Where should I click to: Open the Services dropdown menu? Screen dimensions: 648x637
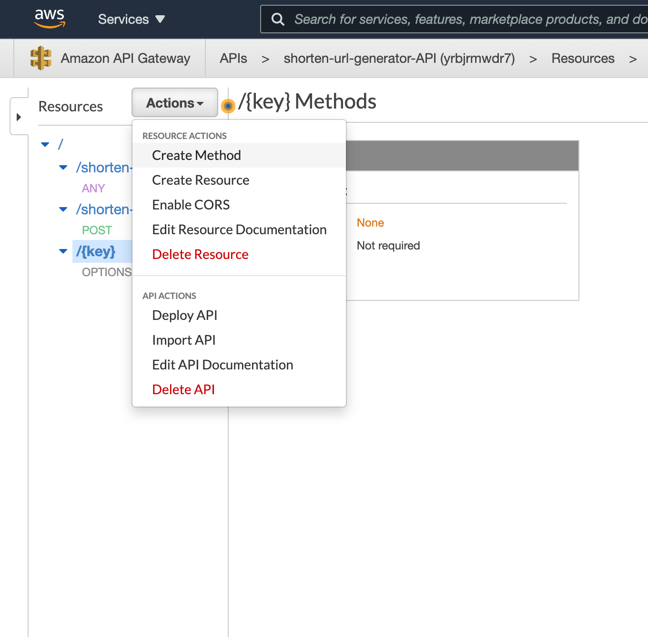coord(132,19)
